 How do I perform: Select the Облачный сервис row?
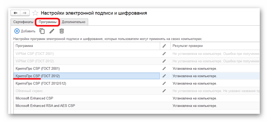point(136,91)
